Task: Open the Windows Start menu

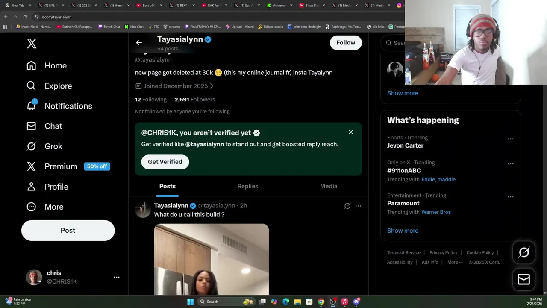Action: click(190, 302)
